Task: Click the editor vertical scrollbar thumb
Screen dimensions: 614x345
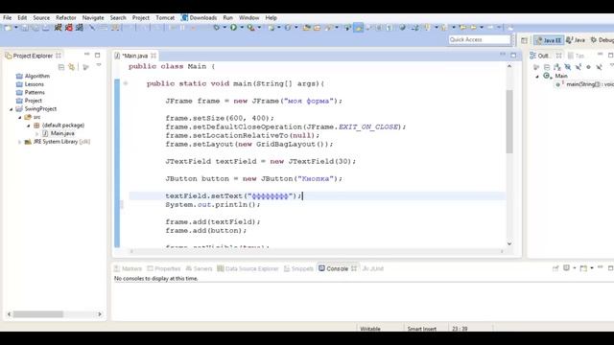Action: pos(509,122)
